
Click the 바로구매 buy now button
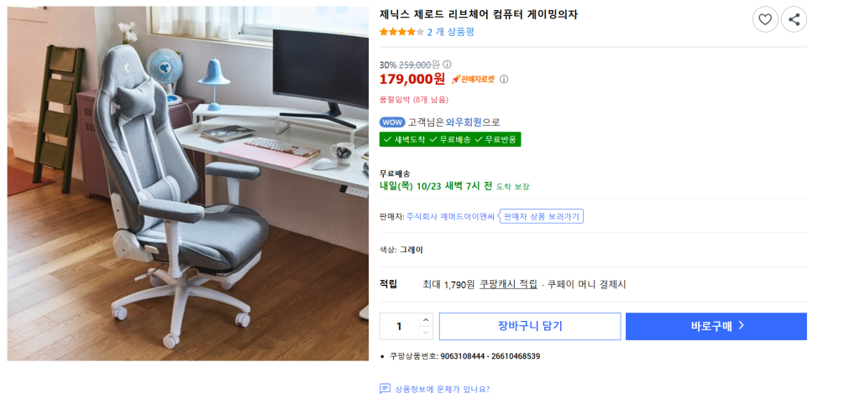[x=716, y=326]
